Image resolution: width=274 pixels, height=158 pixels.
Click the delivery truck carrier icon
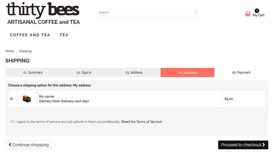click(x=27, y=99)
